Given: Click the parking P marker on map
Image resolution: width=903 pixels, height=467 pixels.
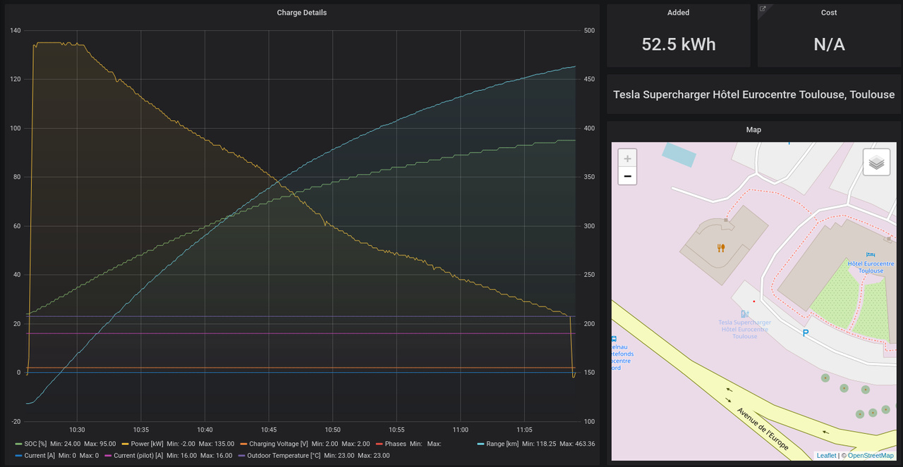Looking at the screenshot, I should 805,332.
